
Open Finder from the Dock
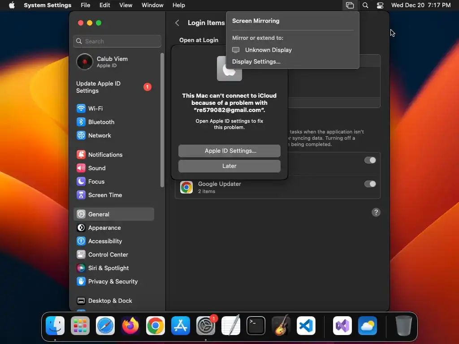(x=55, y=326)
